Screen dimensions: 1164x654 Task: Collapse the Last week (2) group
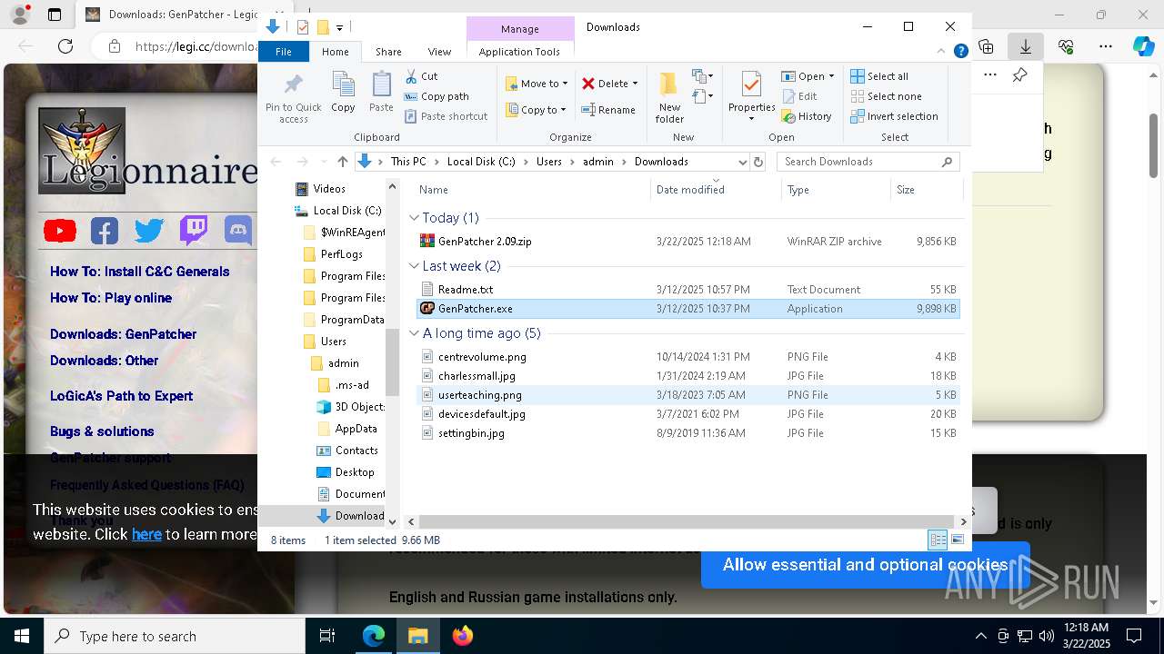click(414, 266)
